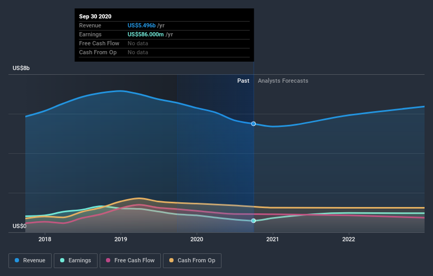
Task: Click the Earnings data point at Sep 2020
Action: pos(253,221)
